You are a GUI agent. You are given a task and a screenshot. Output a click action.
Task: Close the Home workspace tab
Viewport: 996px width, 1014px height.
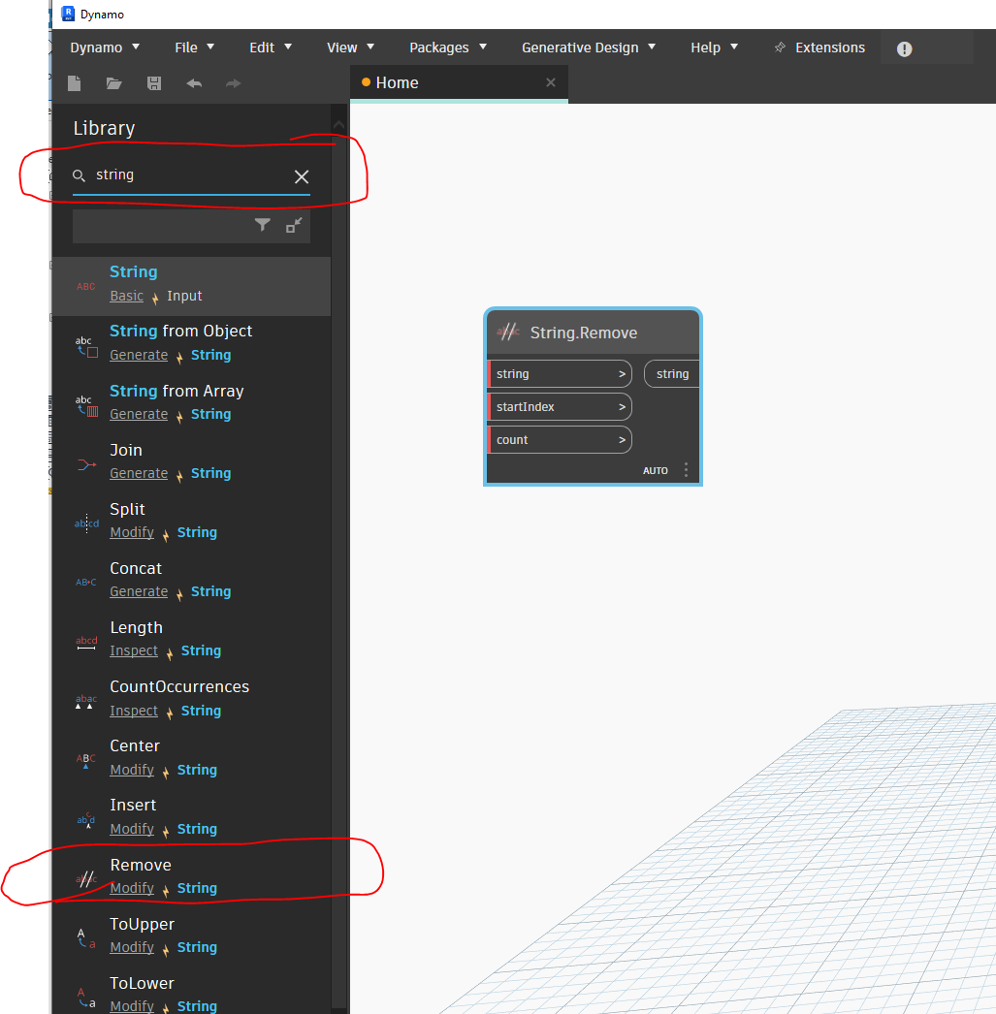coord(551,82)
